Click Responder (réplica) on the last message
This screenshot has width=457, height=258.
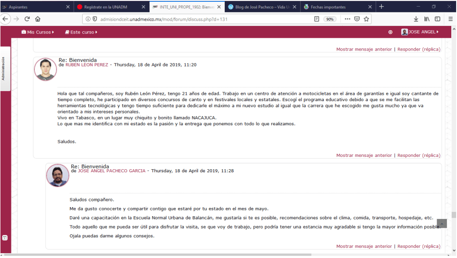point(419,246)
